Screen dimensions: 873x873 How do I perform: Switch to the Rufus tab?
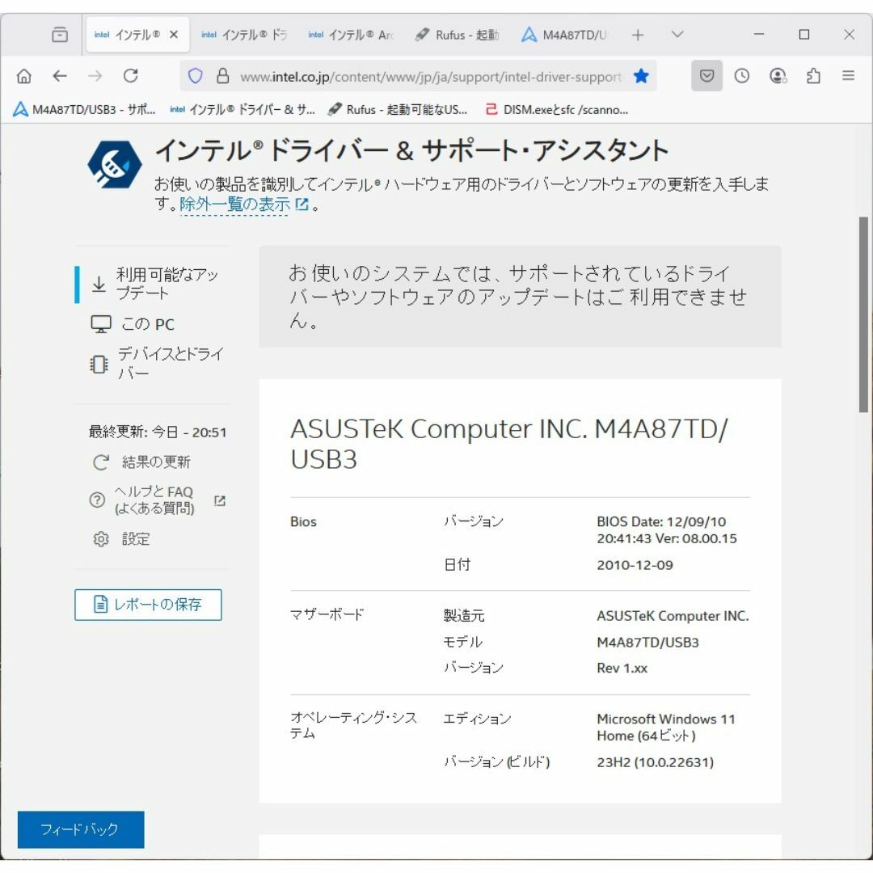(457, 35)
